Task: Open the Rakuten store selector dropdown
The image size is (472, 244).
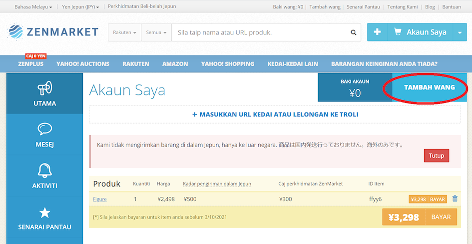Action: (x=125, y=32)
